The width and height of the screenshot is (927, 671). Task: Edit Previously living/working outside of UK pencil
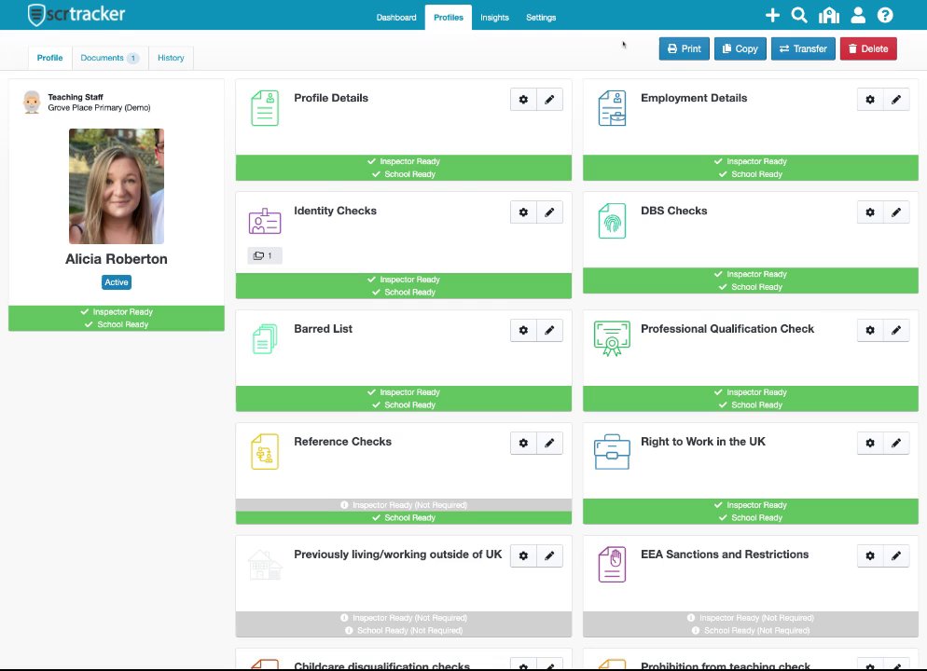549,555
